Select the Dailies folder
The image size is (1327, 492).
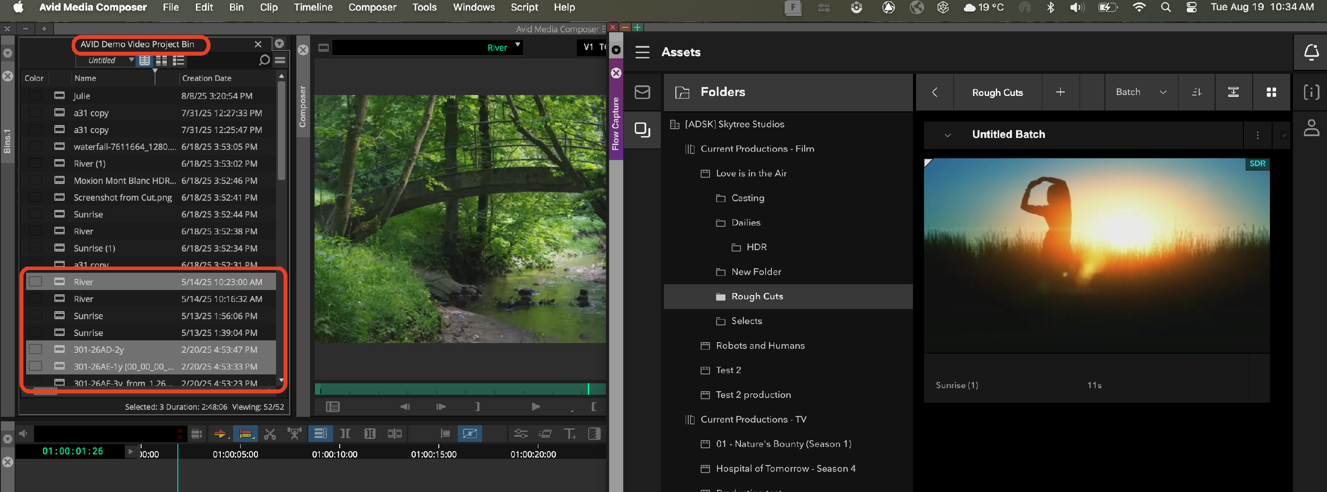click(745, 222)
